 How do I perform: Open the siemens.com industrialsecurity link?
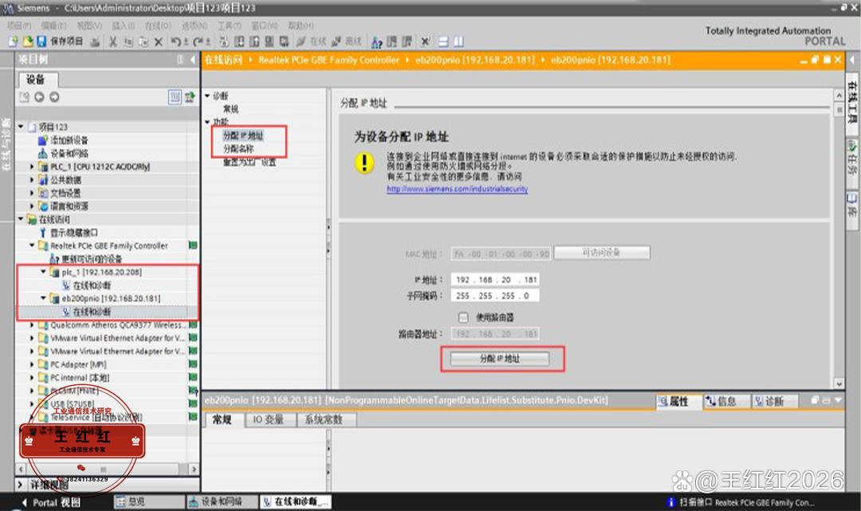click(457, 189)
